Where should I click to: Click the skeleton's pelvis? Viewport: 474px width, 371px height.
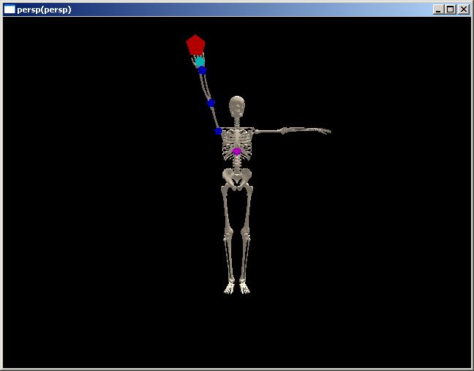(x=237, y=179)
